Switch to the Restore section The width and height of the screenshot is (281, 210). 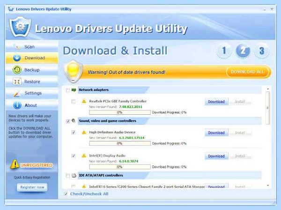pos(32,82)
